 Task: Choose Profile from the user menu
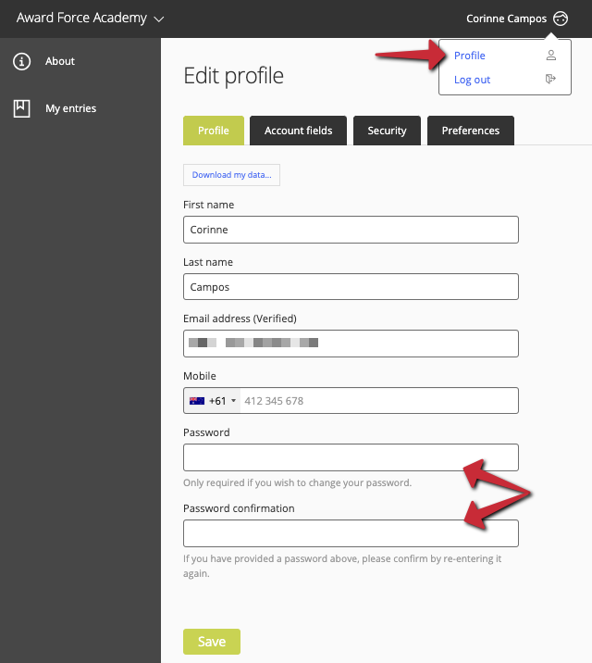tap(470, 56)
